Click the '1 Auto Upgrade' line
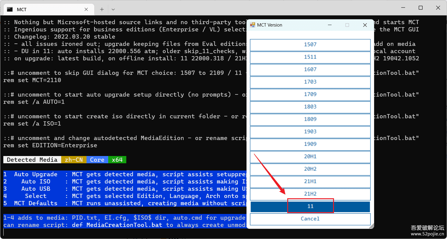This screenshot has height=239, width=447. click(125, 174)
